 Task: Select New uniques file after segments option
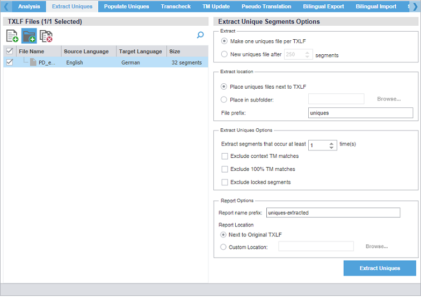224,54
